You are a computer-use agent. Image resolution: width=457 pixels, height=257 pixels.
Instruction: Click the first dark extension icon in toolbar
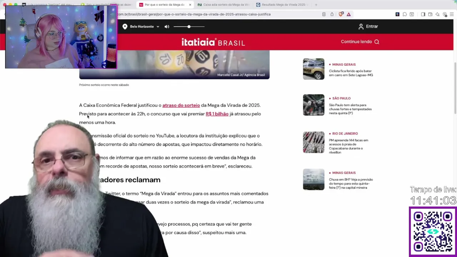click(x=397, y=14)
